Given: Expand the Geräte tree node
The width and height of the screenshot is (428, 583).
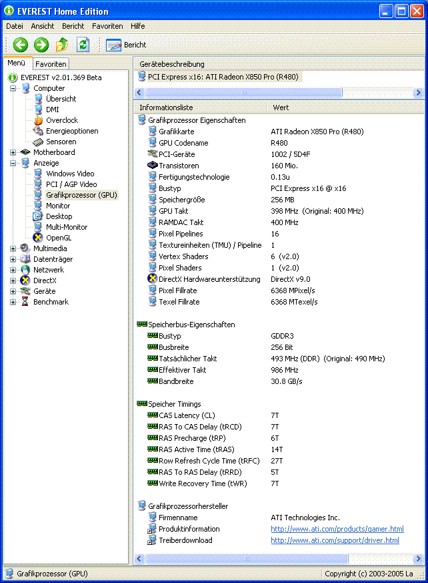Looking at the screenshot, I should 13,291.
